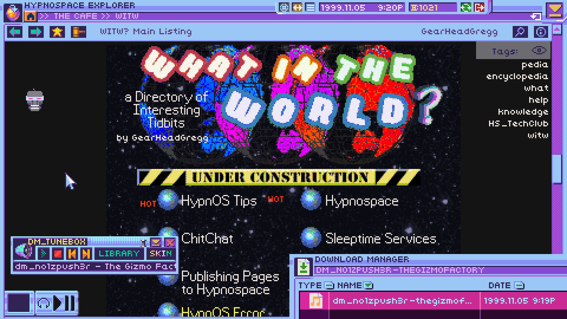Open the NAME column sort dropdown
567x319 pixels.
368,285
